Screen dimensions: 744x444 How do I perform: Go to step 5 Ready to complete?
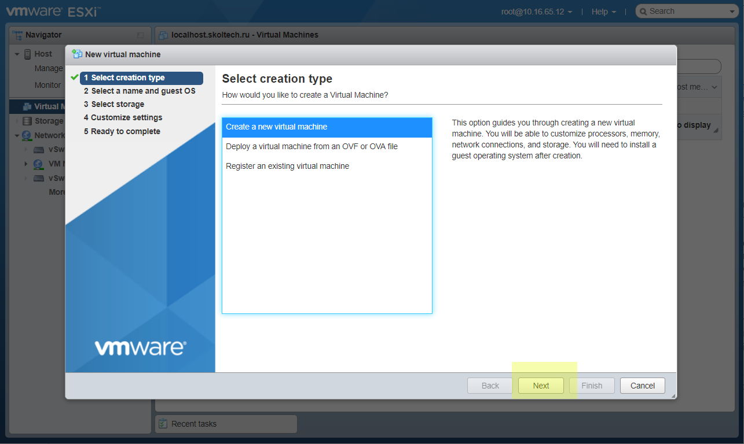click(122, 132)
